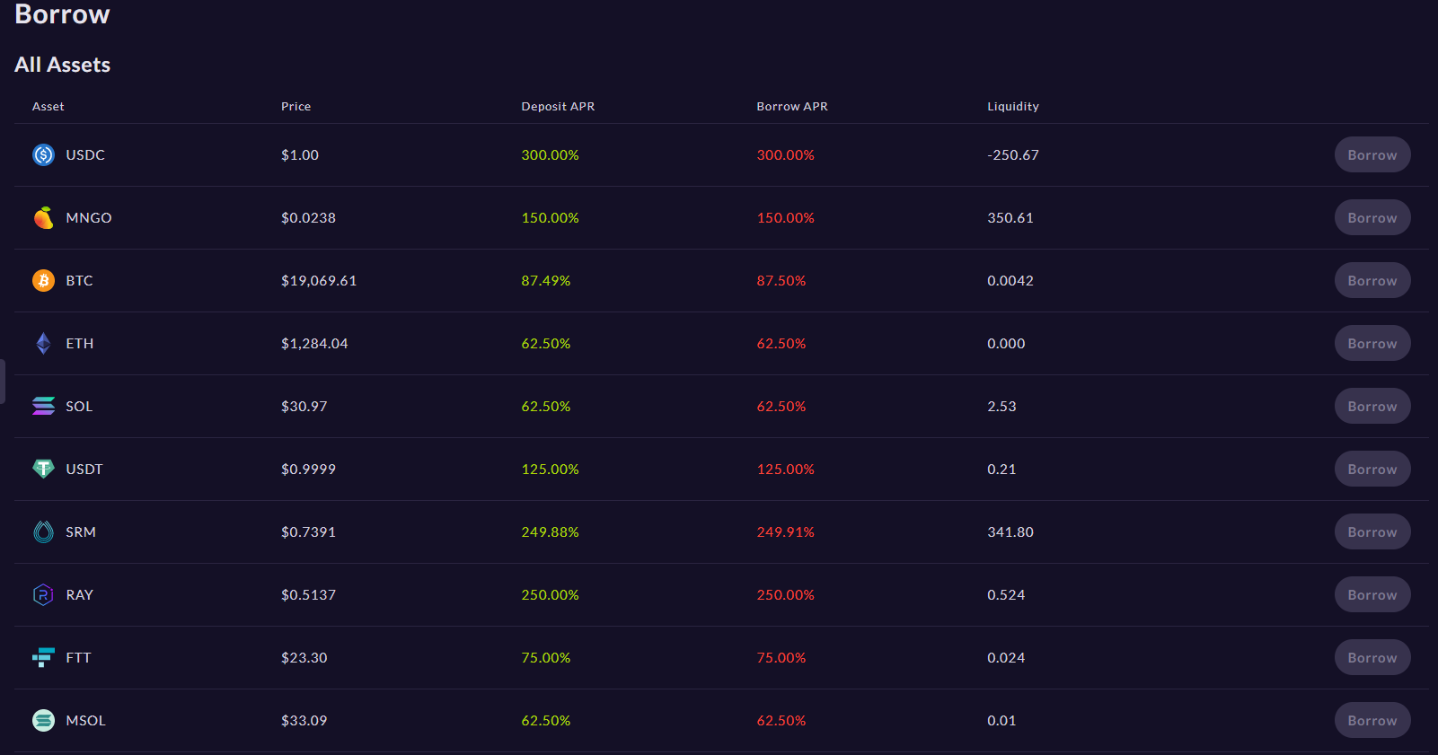
Task: Click the RAY hexagon icon
Action: tap(43, 595)
